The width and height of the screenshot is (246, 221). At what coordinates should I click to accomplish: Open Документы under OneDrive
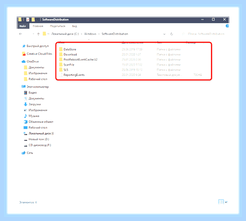[36, 68]
